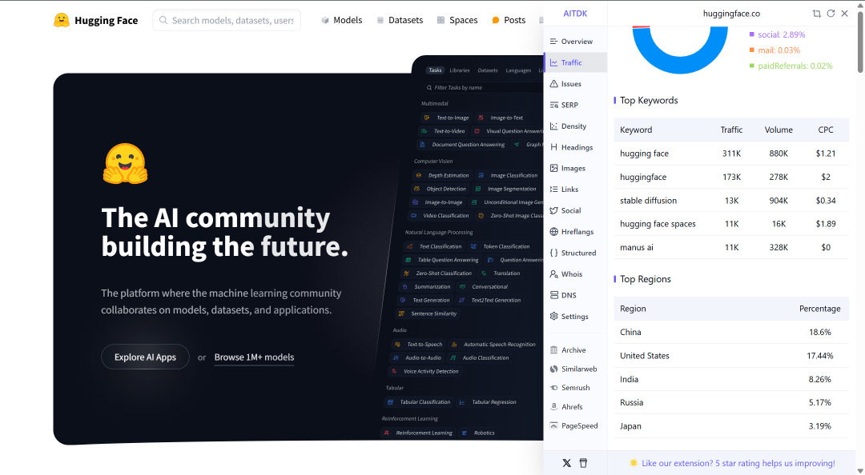
Task: Click the cup icon beside the X icon
Action: (583, 463)
